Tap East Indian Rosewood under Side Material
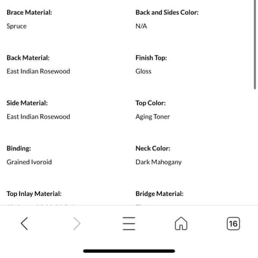 click(x=38, y=117)
